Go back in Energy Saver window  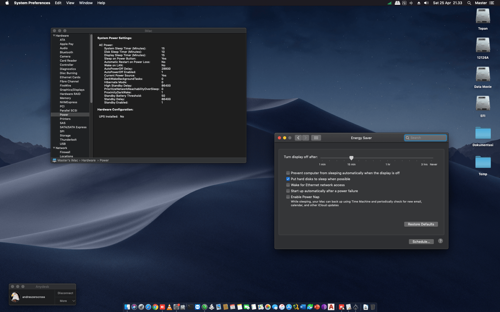coord(298,138)
